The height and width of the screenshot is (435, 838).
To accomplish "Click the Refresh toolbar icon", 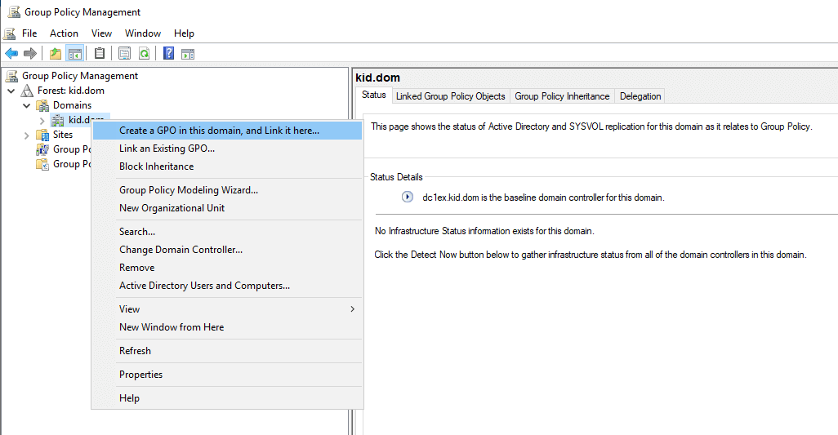I will pos(144,54).
